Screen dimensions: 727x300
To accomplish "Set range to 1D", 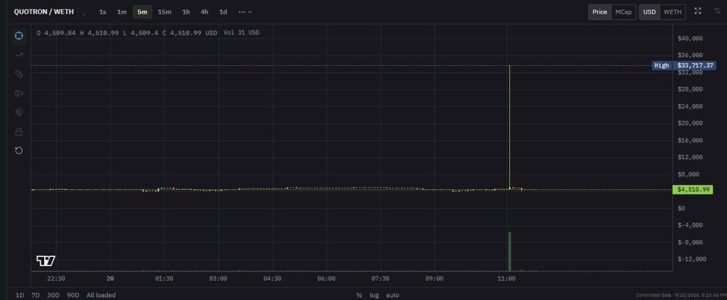I will [x=19, y=295].
